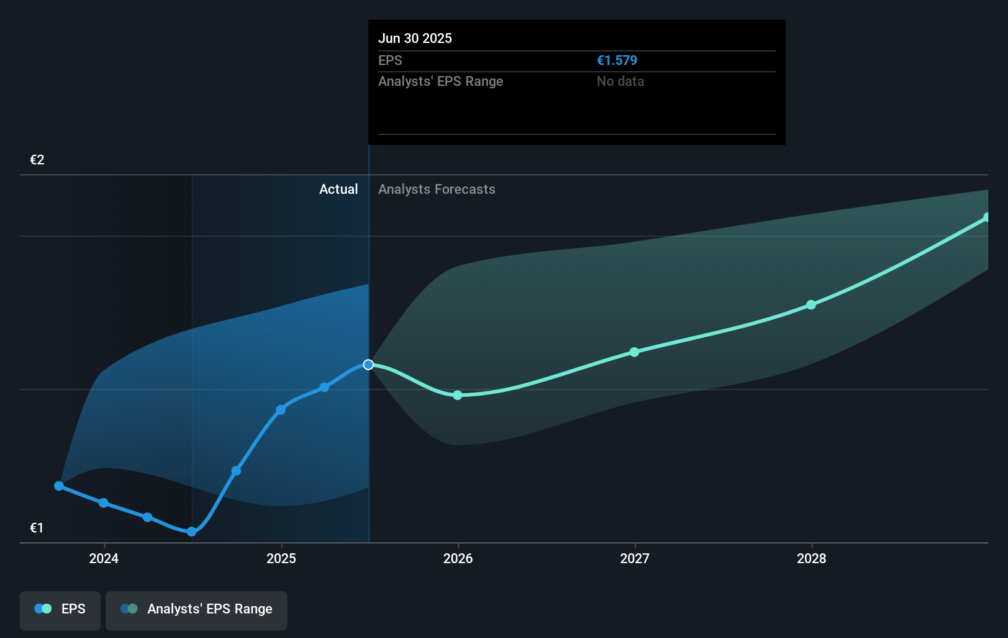Click the Analysts' EPS Range legend dots
Screen dimensions: 1008x638
coord(129,609)
